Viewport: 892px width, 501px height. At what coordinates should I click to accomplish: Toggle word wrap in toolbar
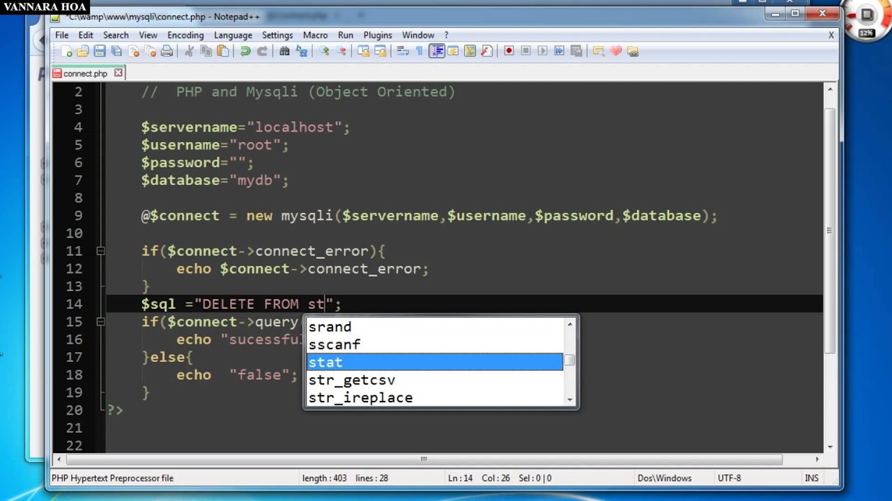pyautogui.click(x=402, y=51)
